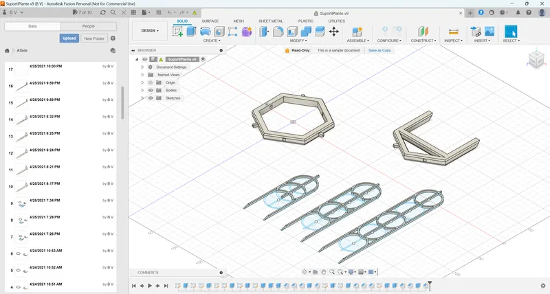Click the data panel vertical scrollbar
Image resolution: width=550 pixels, height=294 pixels.
pyautogui.click(x=122, y=102)
